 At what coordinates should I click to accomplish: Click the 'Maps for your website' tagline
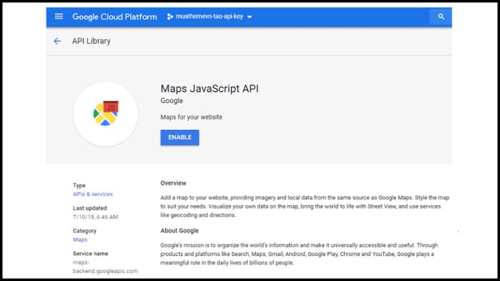pyautogui.click(x=191, y=117)
